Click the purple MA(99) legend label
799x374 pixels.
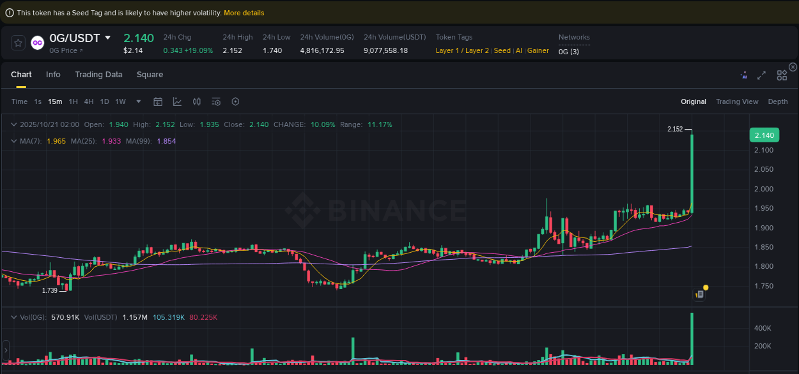click(x=151, y=140)
